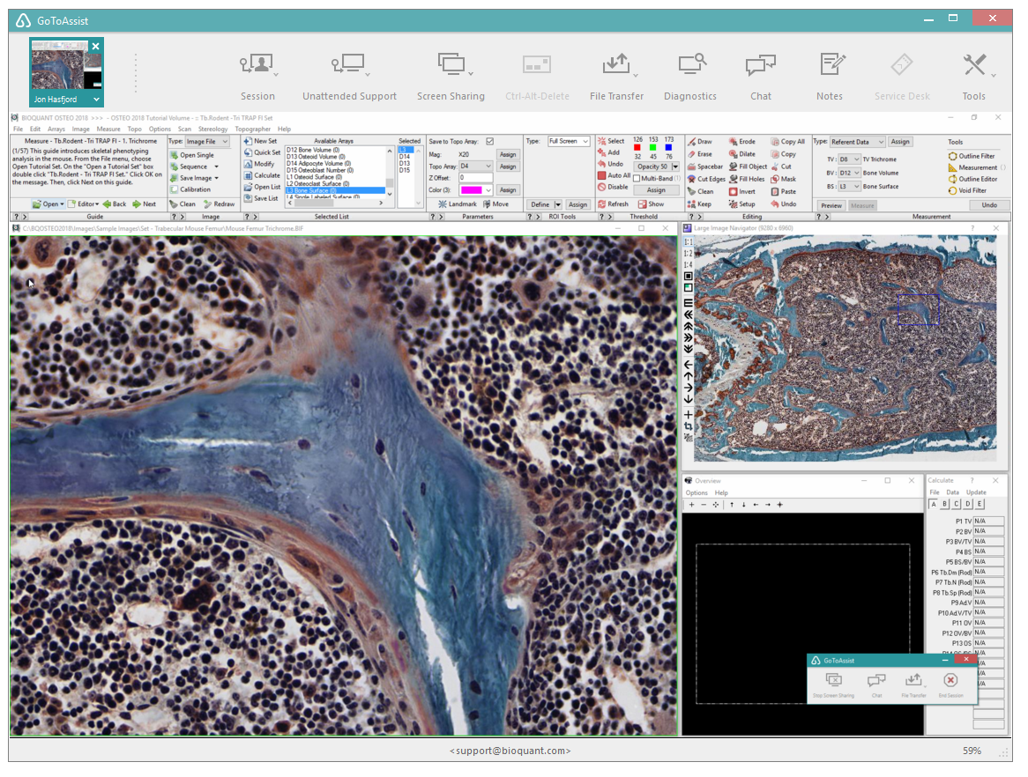
Task: Open the Tools wrench icon
Action: tap(974, 78)
